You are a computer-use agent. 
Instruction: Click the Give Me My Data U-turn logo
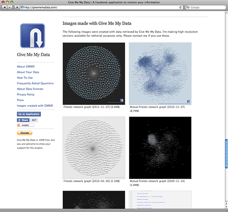[33, 36]
